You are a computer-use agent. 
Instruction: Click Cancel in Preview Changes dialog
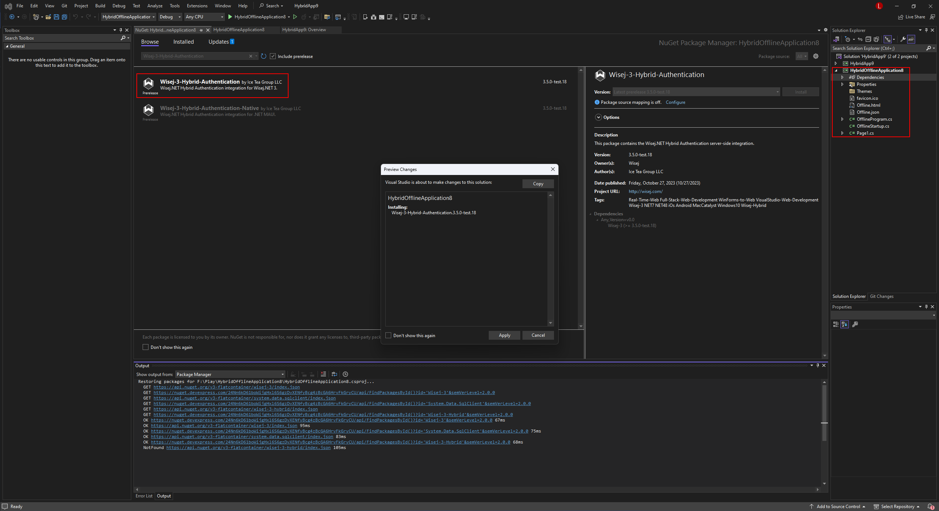538,335
